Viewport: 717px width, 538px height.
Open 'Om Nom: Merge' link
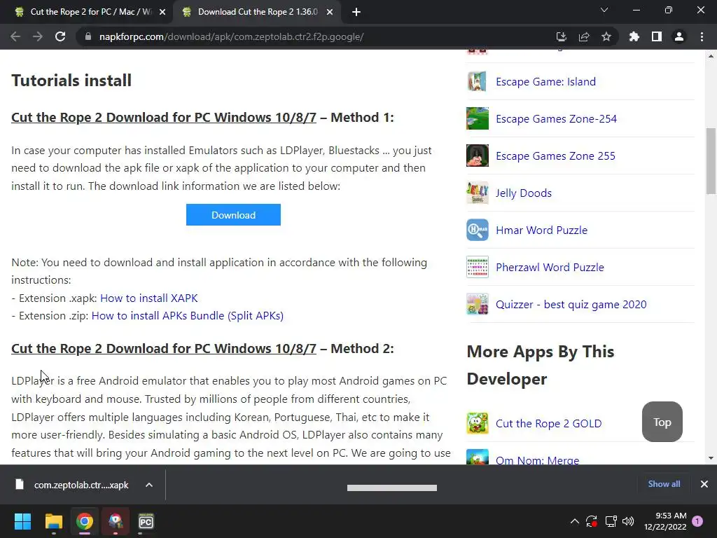coord(537,460)
